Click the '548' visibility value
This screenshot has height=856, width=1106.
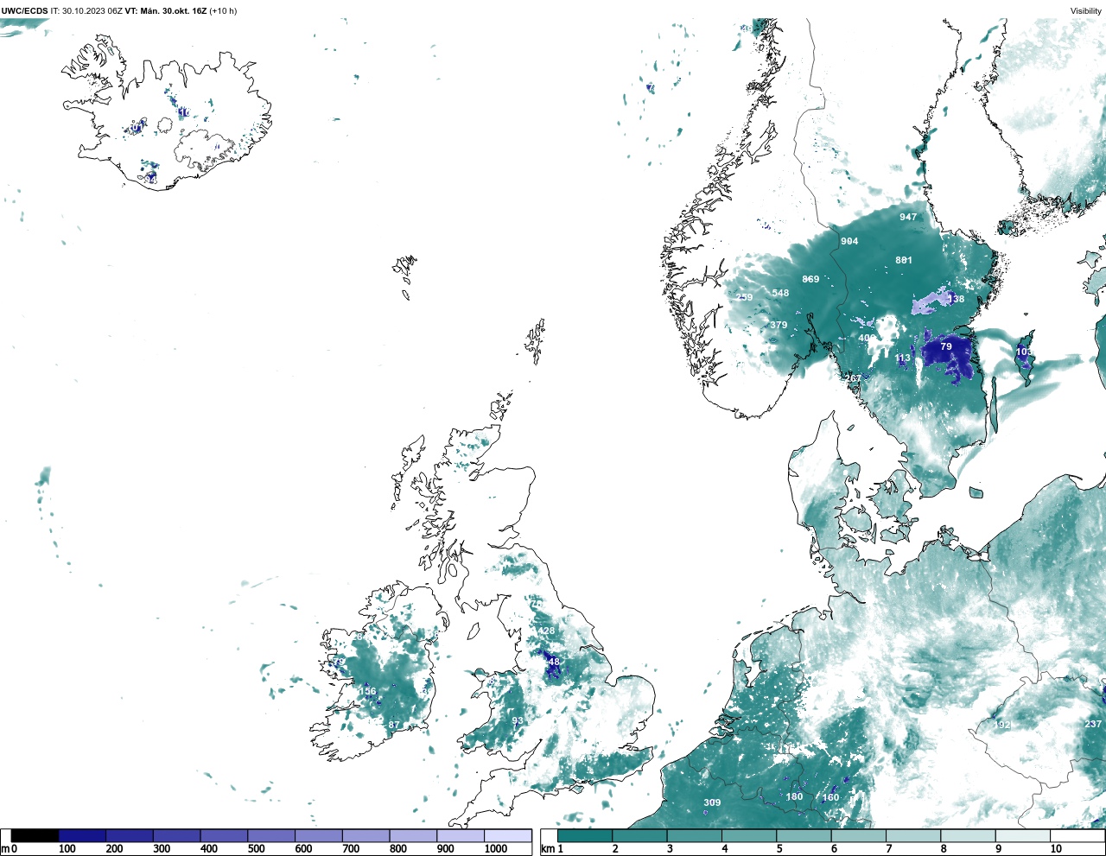coord(780,293)
